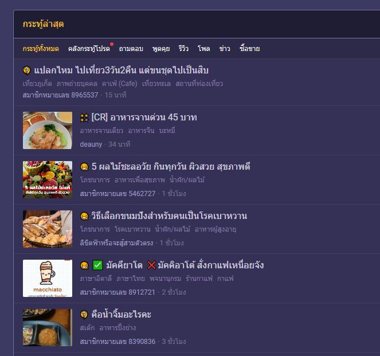Open the โพล tab
Image resolution: width=380 pixels, height=356 pixels.
[204, 49]
